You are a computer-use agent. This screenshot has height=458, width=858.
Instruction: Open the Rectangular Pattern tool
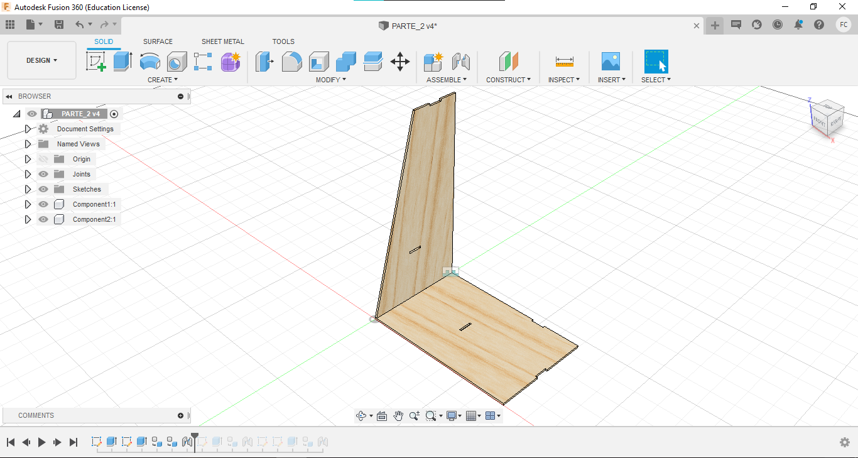click(203, 62)
